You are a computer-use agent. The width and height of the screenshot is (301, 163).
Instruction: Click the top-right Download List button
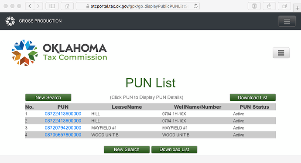pos(253,97)
